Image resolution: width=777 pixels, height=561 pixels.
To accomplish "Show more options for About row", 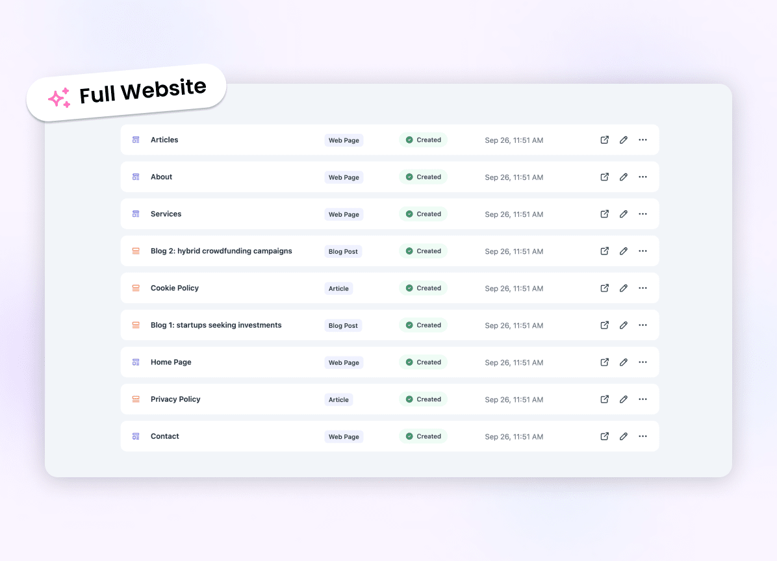I will [643, 177].
